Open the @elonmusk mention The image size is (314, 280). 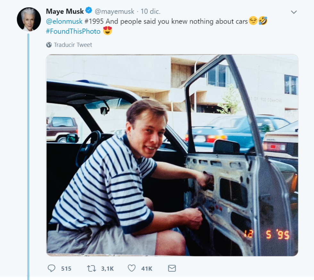[x=64, y=22]
